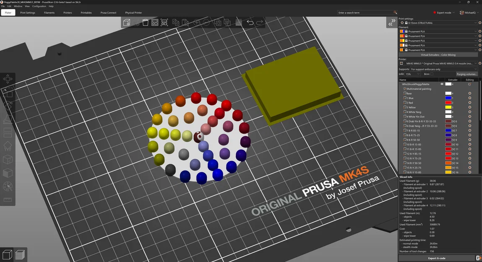
Task: Click the search magnifier icon
Action: (x=395, y=13)
